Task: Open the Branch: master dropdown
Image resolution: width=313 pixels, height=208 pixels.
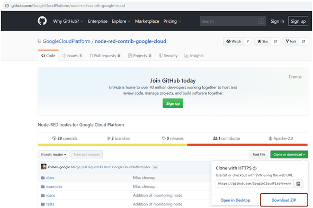Action: point(53,155)
